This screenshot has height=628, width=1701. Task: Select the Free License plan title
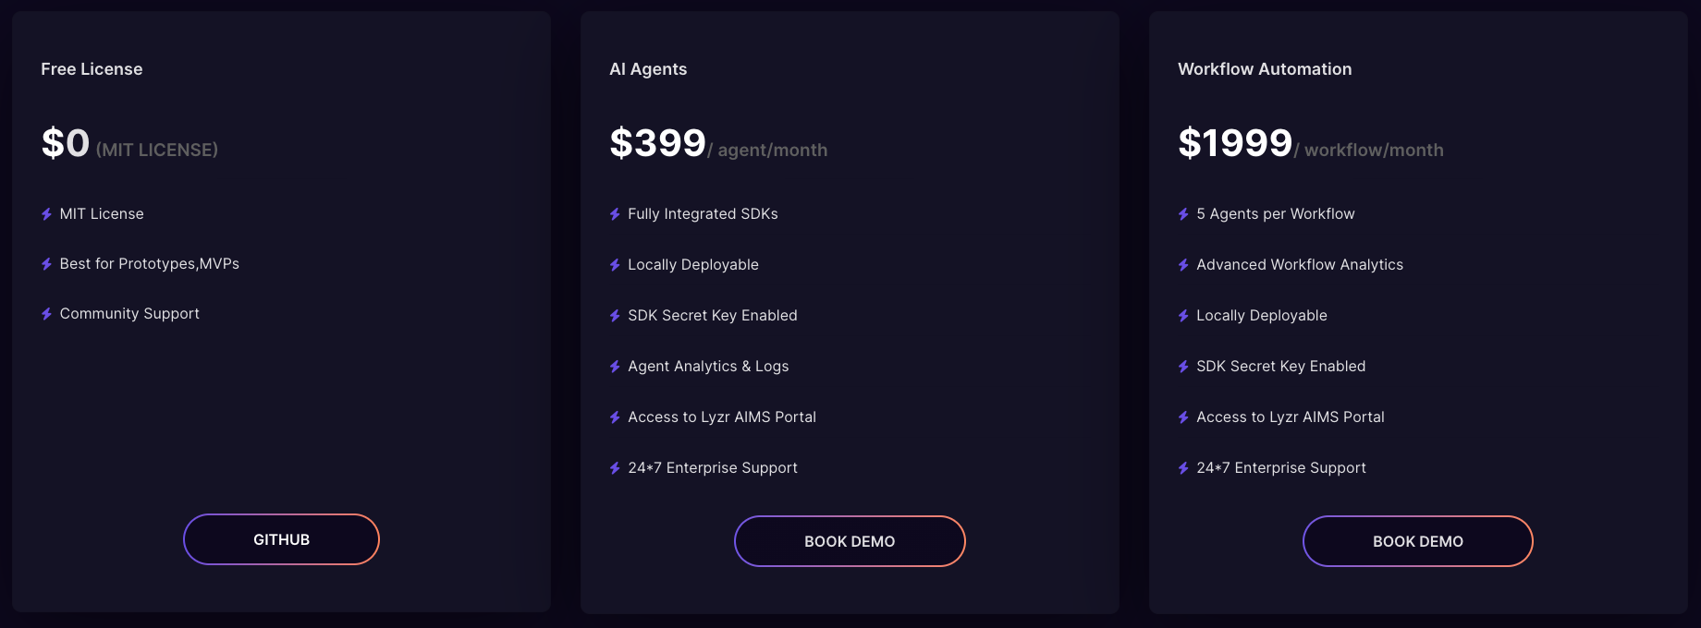tap(92, 69)
